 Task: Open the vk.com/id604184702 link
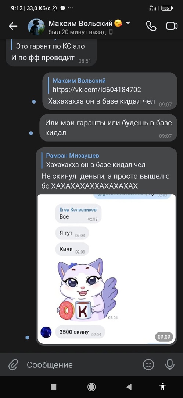tap(97, 90)
